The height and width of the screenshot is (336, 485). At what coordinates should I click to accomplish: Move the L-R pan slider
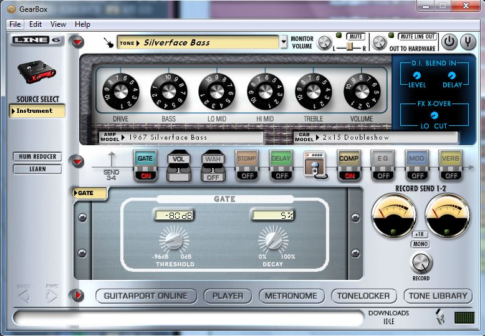(350, 47)
